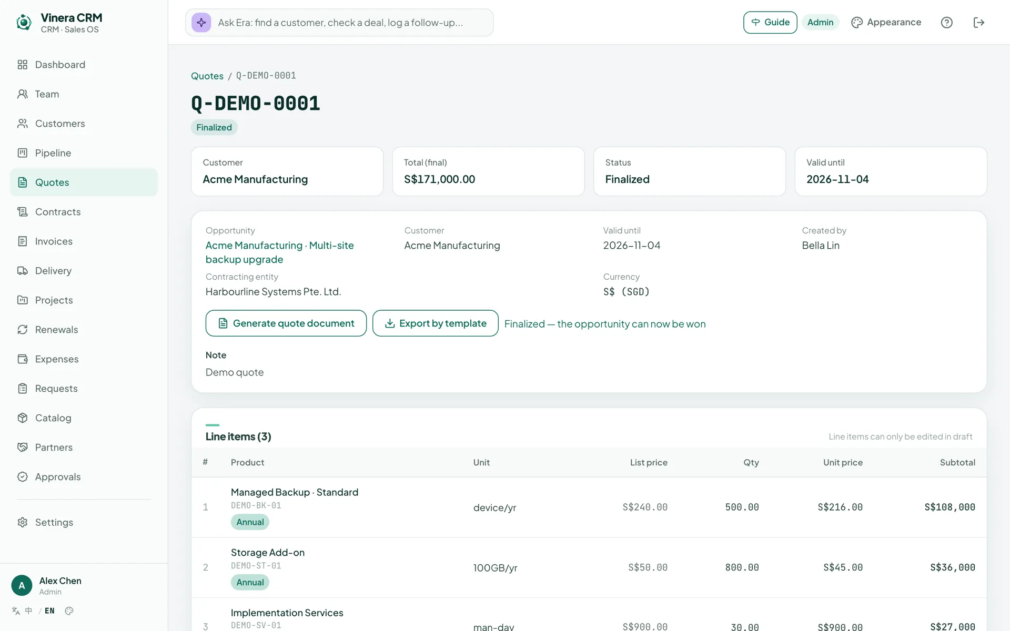Click Generate quote document button
1010x631 pixels.
click(286, 323)
